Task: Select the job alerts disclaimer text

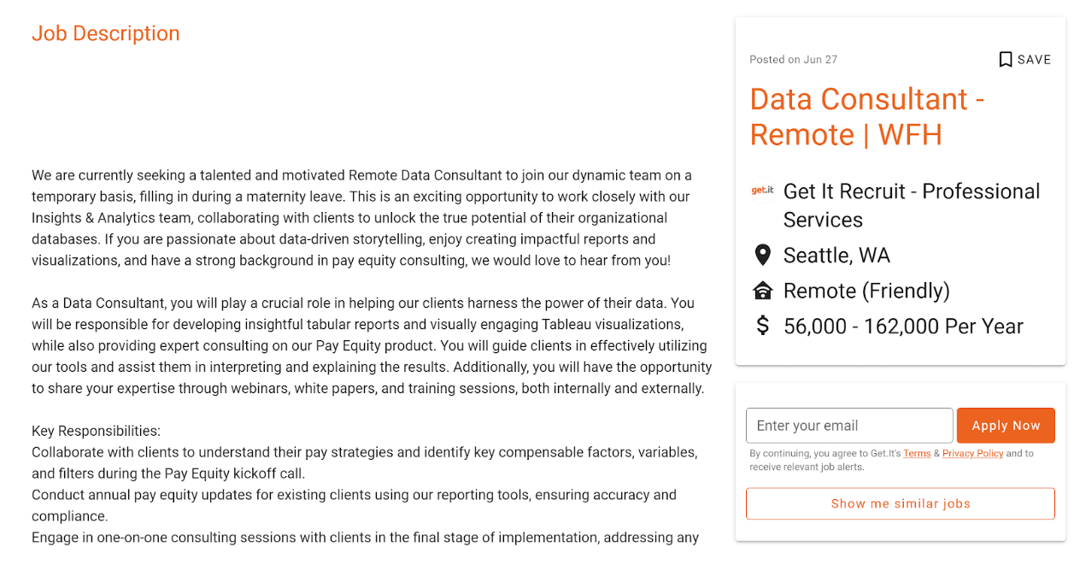Action: tap(889, 460)
